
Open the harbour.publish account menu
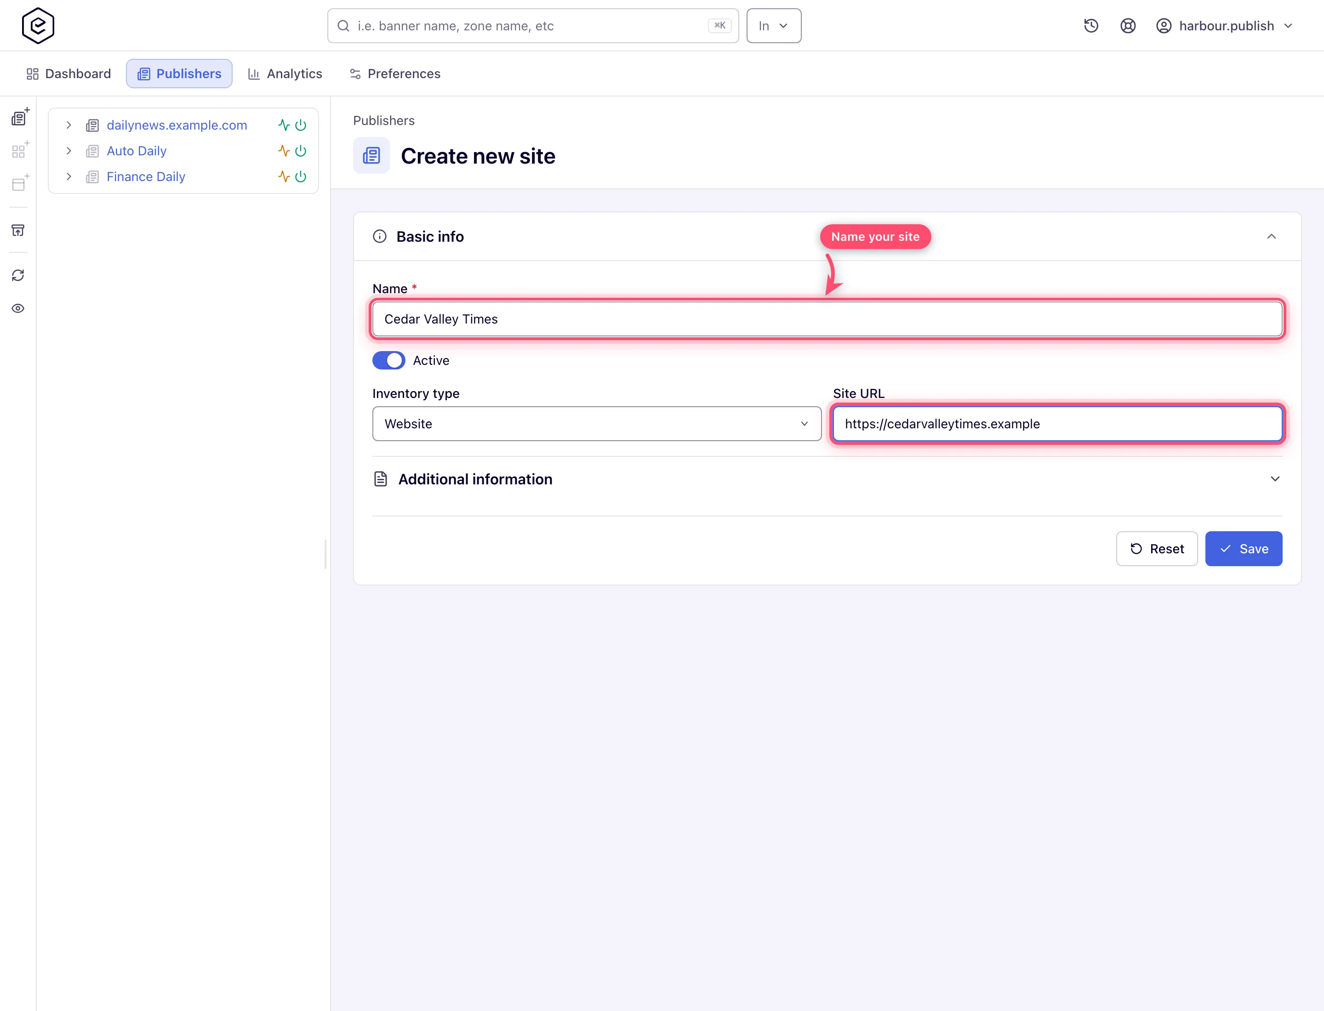pos(1224,26)
